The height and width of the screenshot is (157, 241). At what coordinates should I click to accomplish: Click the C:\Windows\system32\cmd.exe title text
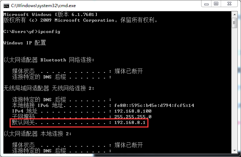coord(43,6)
